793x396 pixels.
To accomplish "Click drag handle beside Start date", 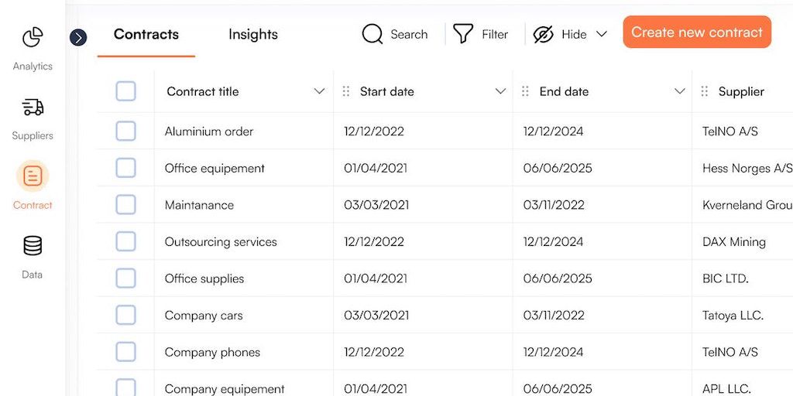I will (x=346, y=91).
